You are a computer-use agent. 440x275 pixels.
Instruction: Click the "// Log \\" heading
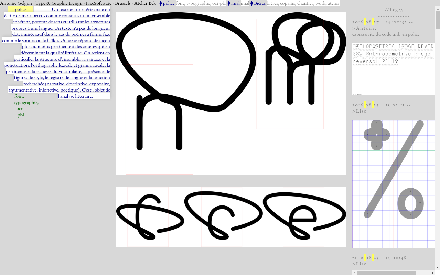pyautogui.click(x=394, y=10)
